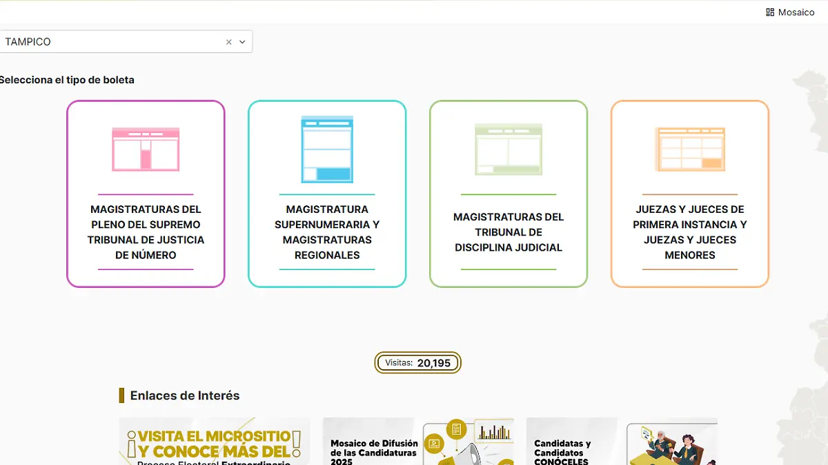
Task: Select the pink ballot icon for Supremo Tribunal
Action: [x=146, y=147]
